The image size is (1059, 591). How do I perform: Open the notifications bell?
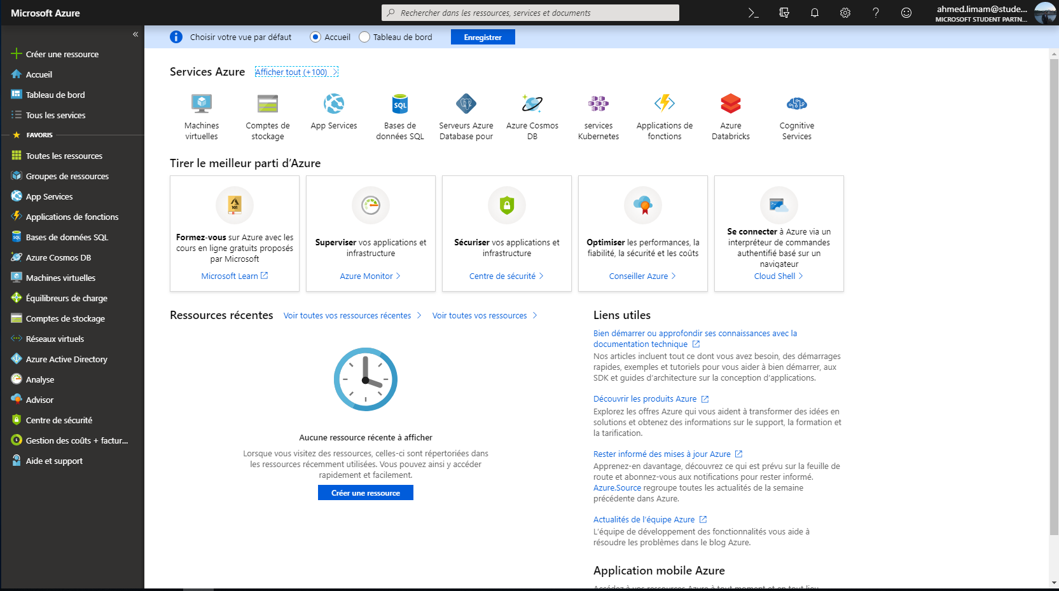pos(815,13)
